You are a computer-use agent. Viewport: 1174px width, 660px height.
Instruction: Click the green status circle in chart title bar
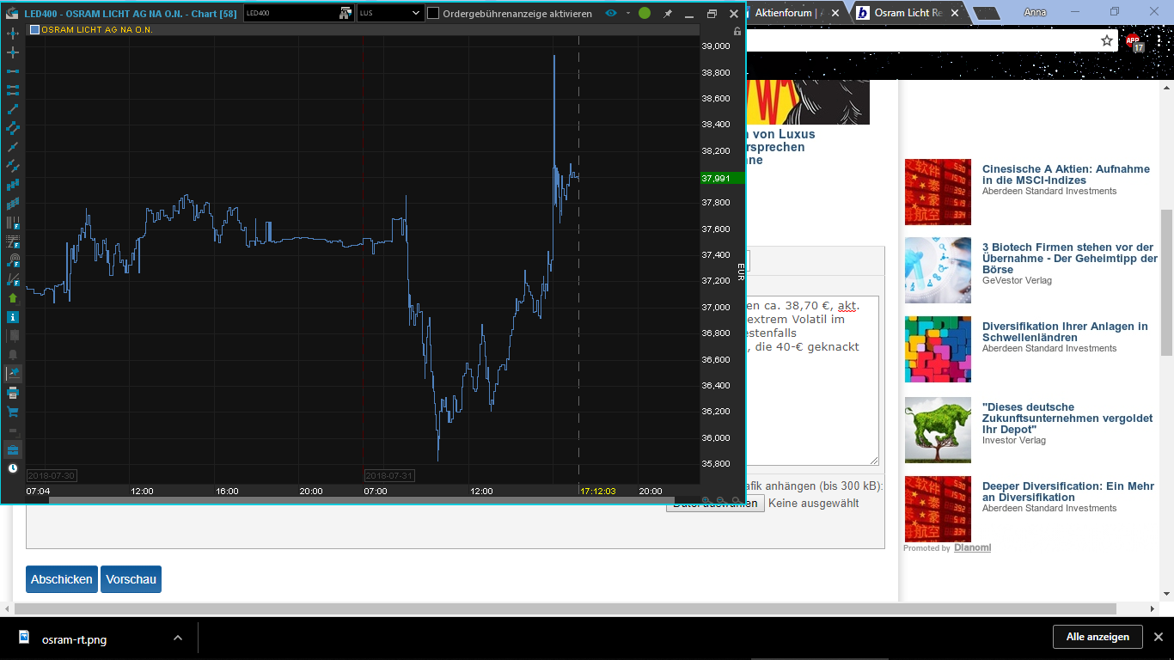[x=645, y=13]
